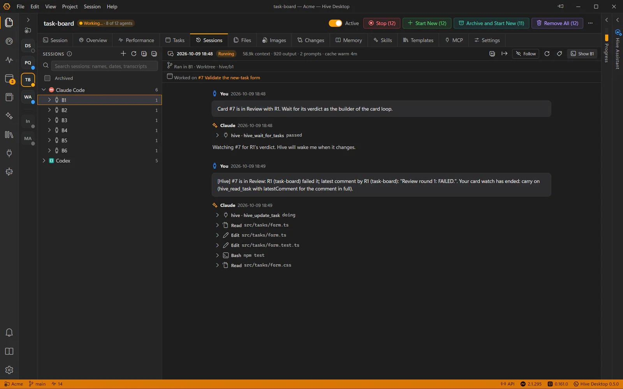The width and height of the screenshot is (623, 389).
Task: Expand the Bash npm test step
Action: pos(217,255)
